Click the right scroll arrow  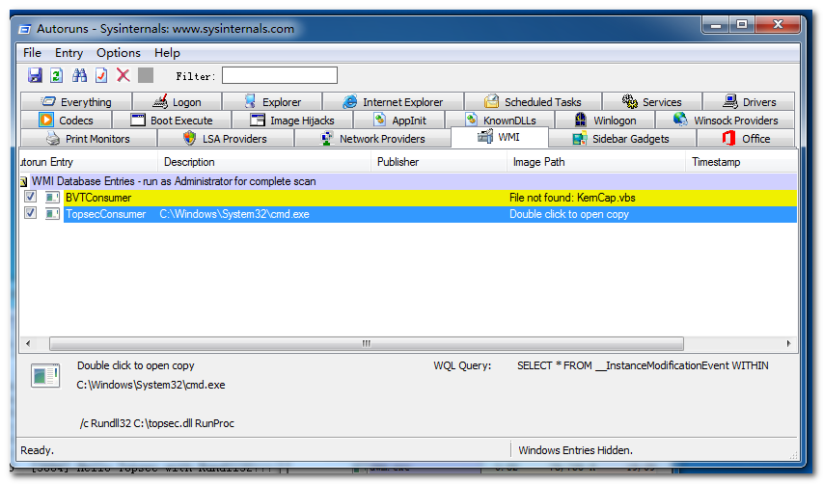coord(788,343)
